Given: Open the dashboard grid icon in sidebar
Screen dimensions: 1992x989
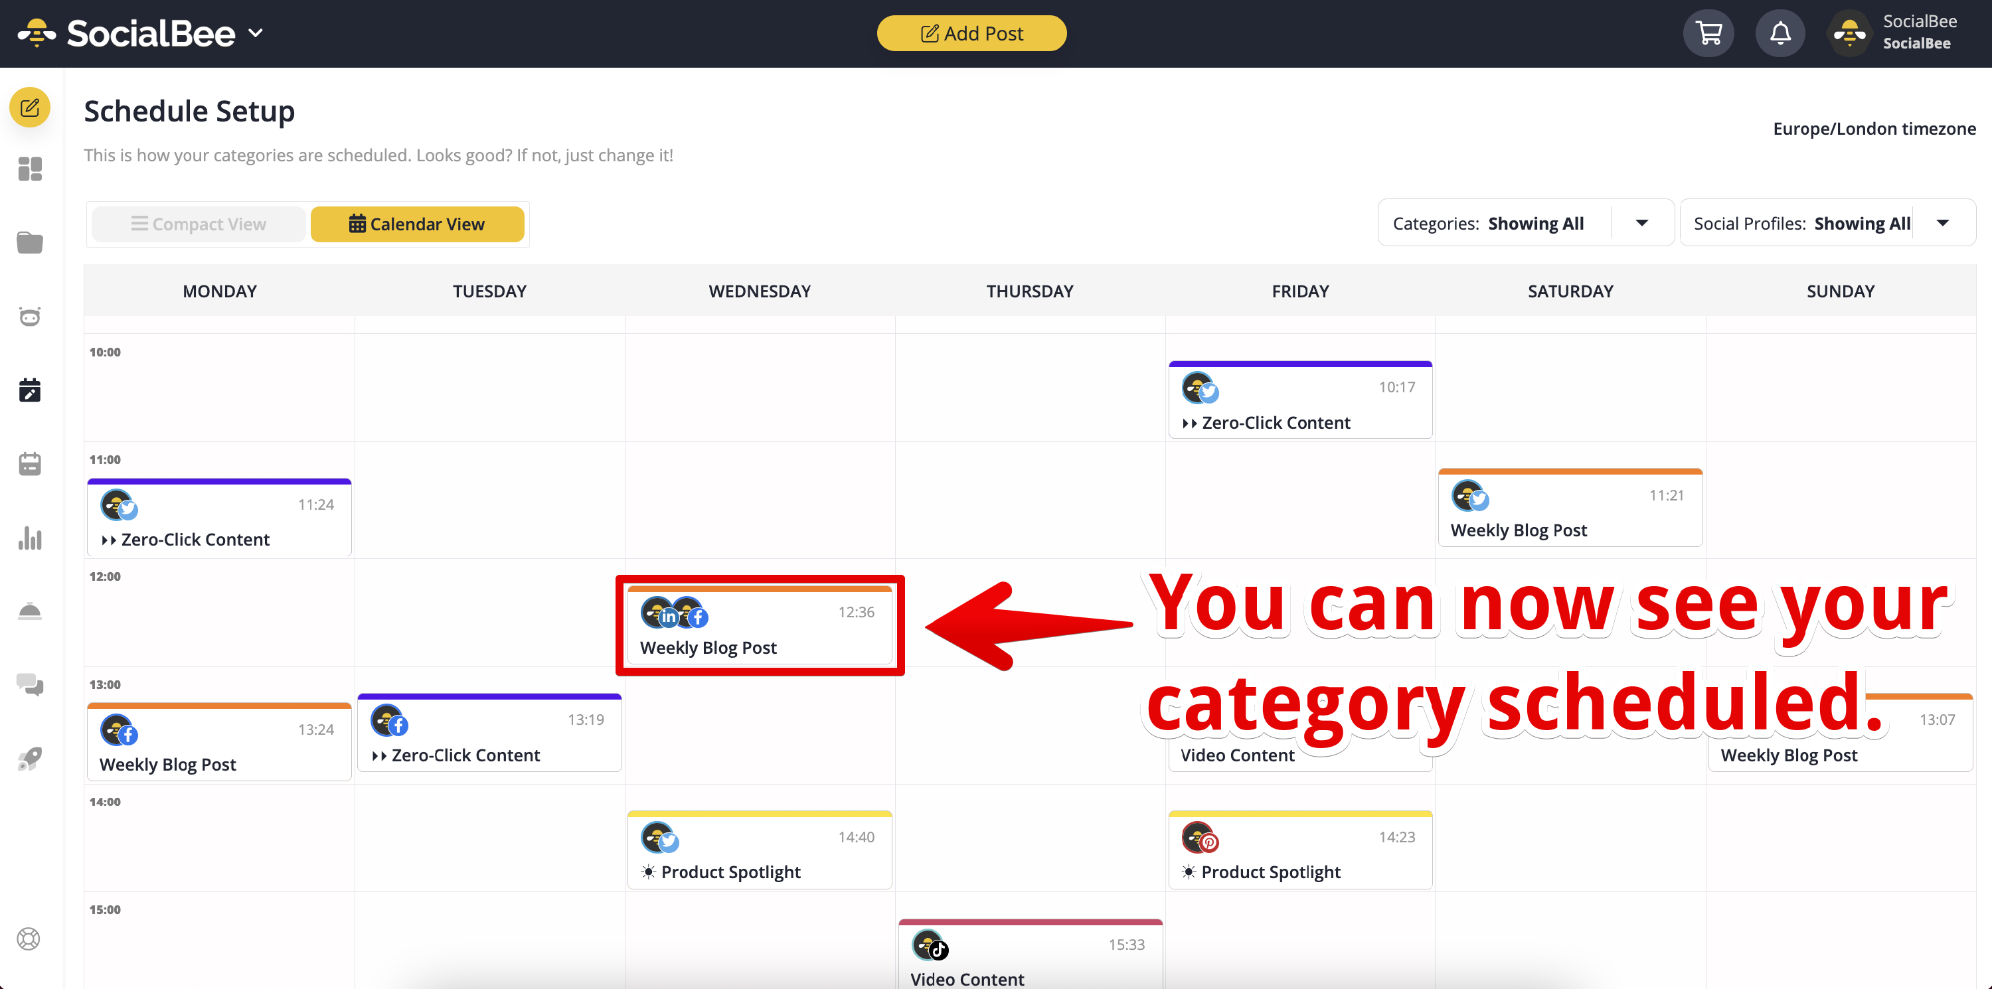Looking at the screenshot, I should pos(29,169).
